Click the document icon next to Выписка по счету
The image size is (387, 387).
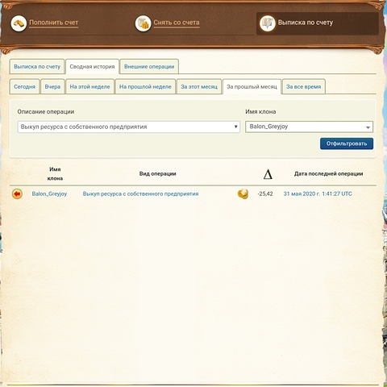pos(268,23)
